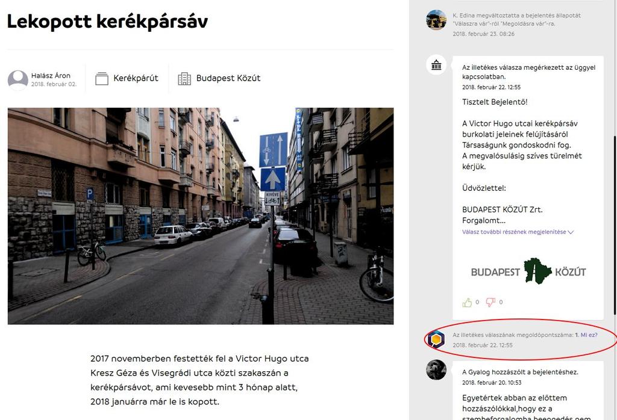Click Halász Áron's profile avatar

point(17,80)
